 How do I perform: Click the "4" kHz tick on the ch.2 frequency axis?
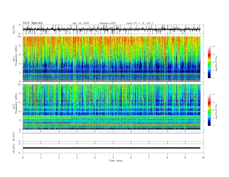pyautogui.click(x=20, y=112)
